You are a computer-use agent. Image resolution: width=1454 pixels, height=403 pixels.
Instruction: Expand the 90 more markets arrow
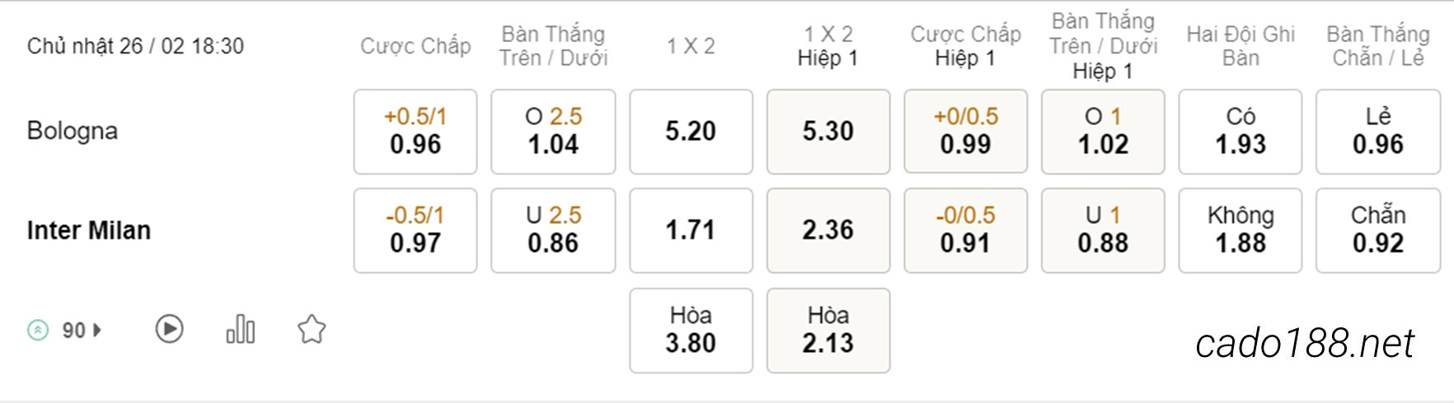tap(97, 330)
